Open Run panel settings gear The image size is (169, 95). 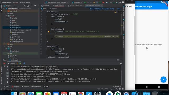(118, 60)
